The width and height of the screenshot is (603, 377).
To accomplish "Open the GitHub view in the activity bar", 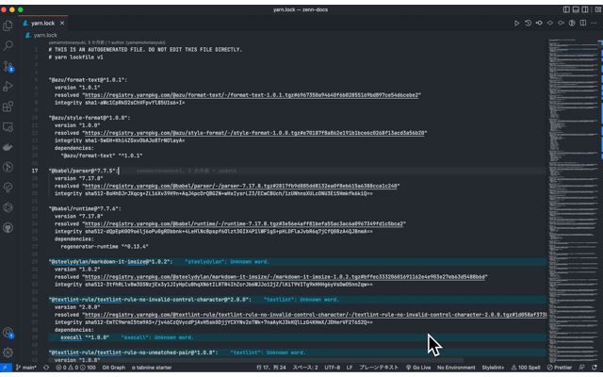I will (8, 228).
